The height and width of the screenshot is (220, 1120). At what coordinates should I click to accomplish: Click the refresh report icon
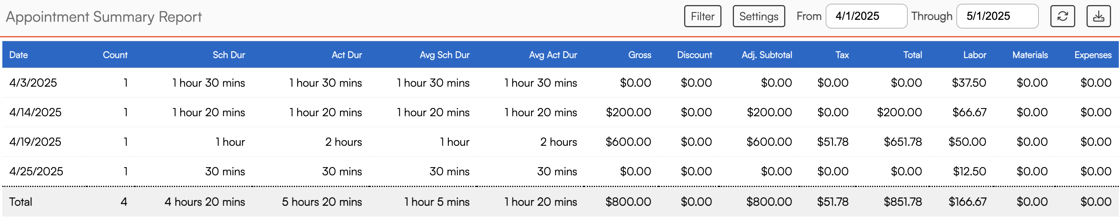[x=1062, y=16]
